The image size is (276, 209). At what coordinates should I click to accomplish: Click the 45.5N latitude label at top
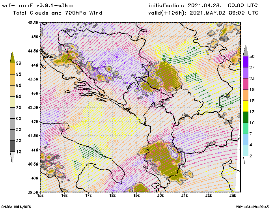coord(32,22)
